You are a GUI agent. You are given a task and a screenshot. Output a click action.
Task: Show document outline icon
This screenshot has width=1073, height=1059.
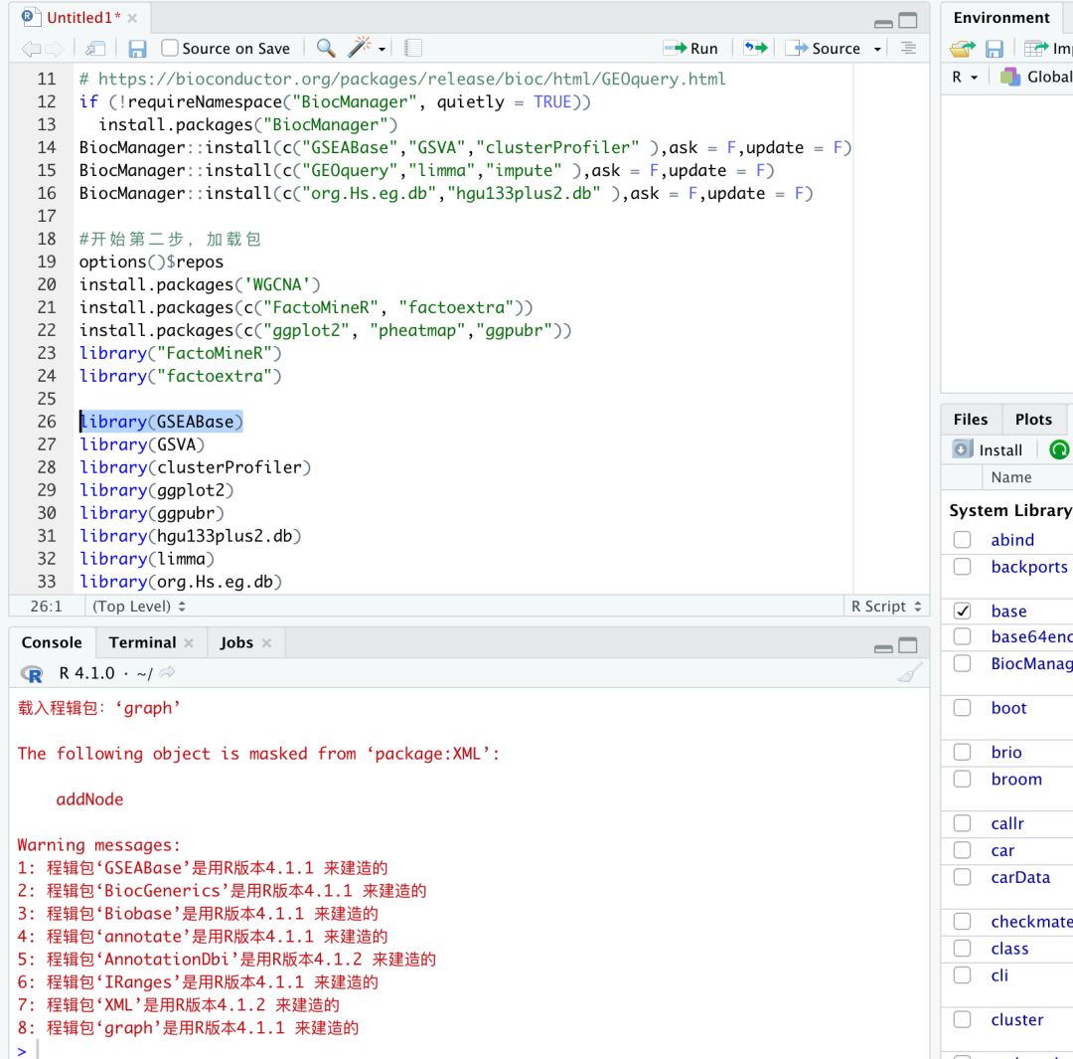[x=908, y=48]
